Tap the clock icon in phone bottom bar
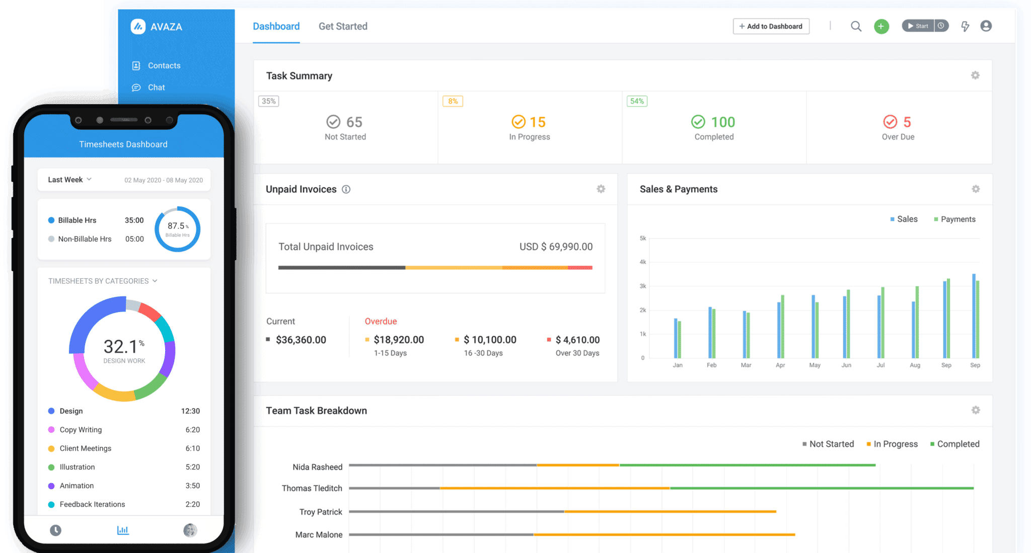 click(55, 530)
